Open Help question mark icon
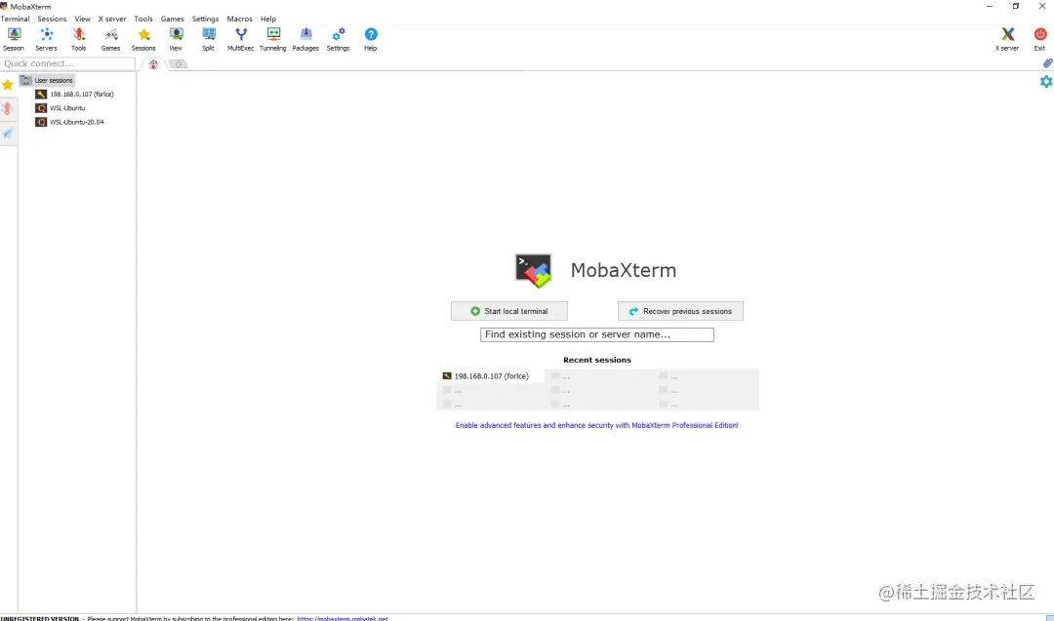 tap(371, 39)
